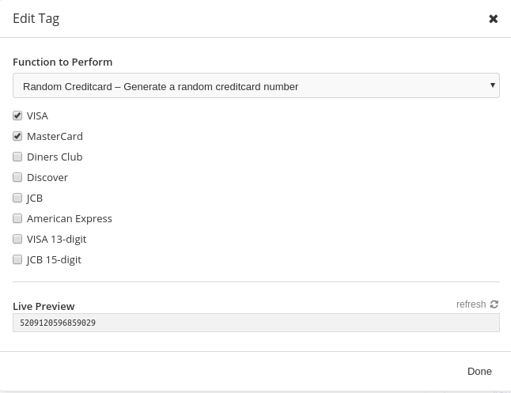Close the Edit Tag dialog with X icon
The image size is (511, 393).
493,19
